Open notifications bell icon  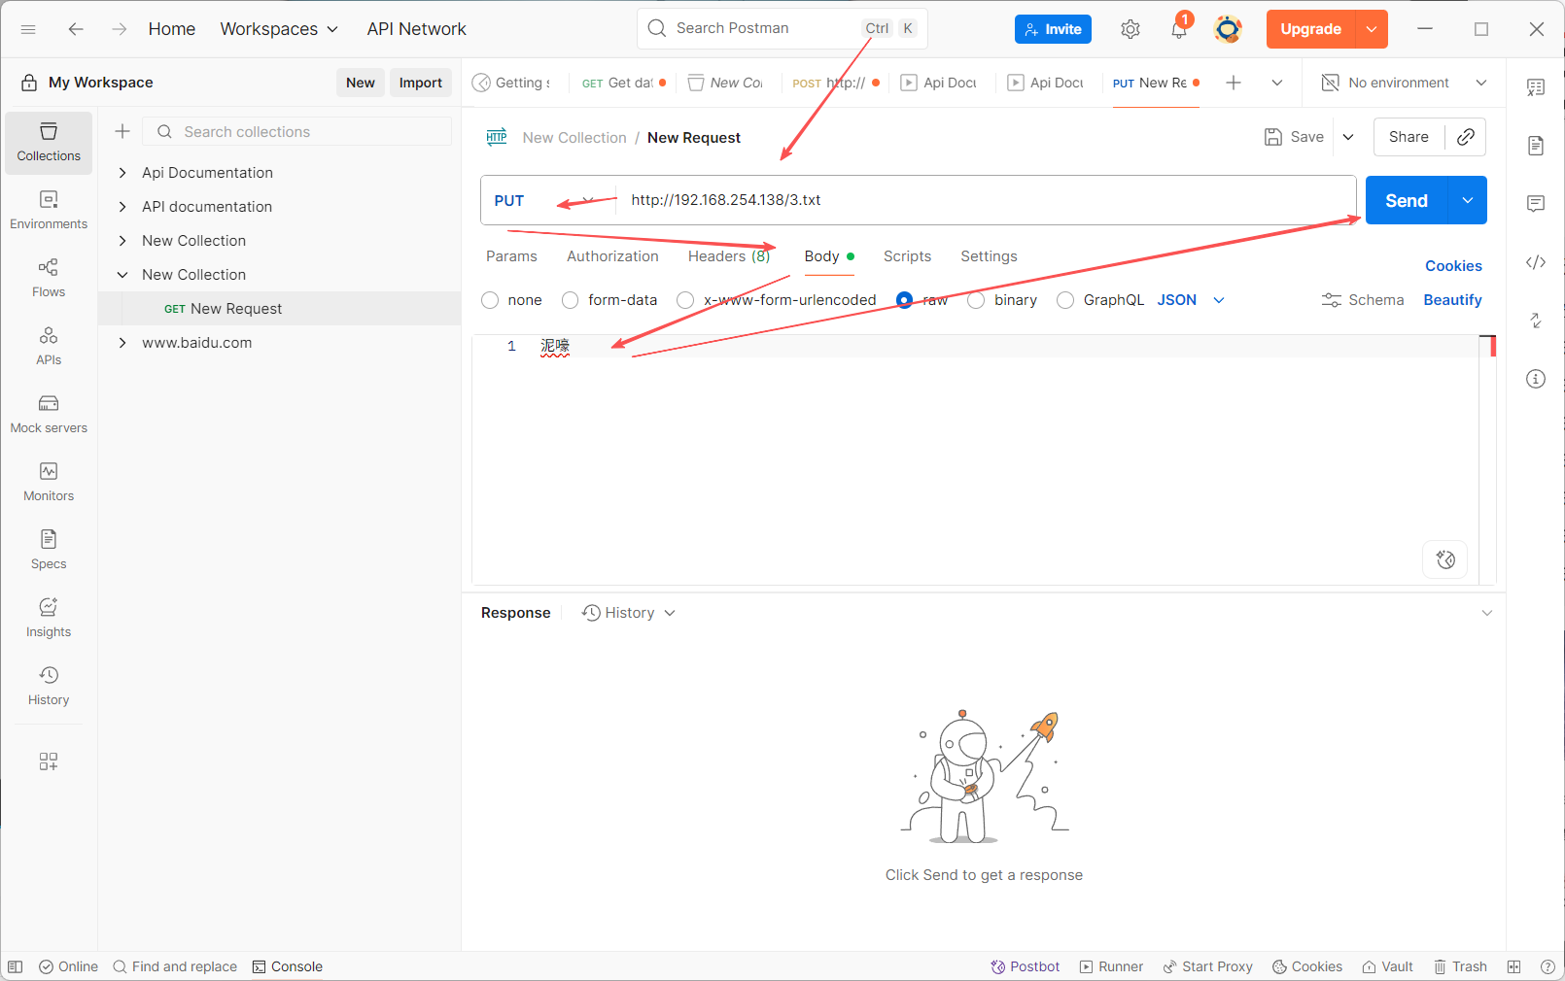(1179, 29)
